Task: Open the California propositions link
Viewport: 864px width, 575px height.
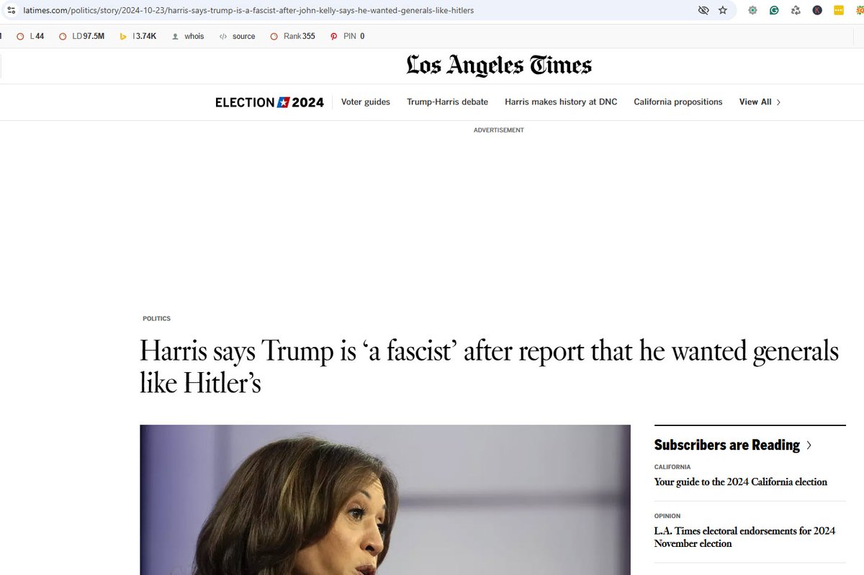Action: [678, 102]
